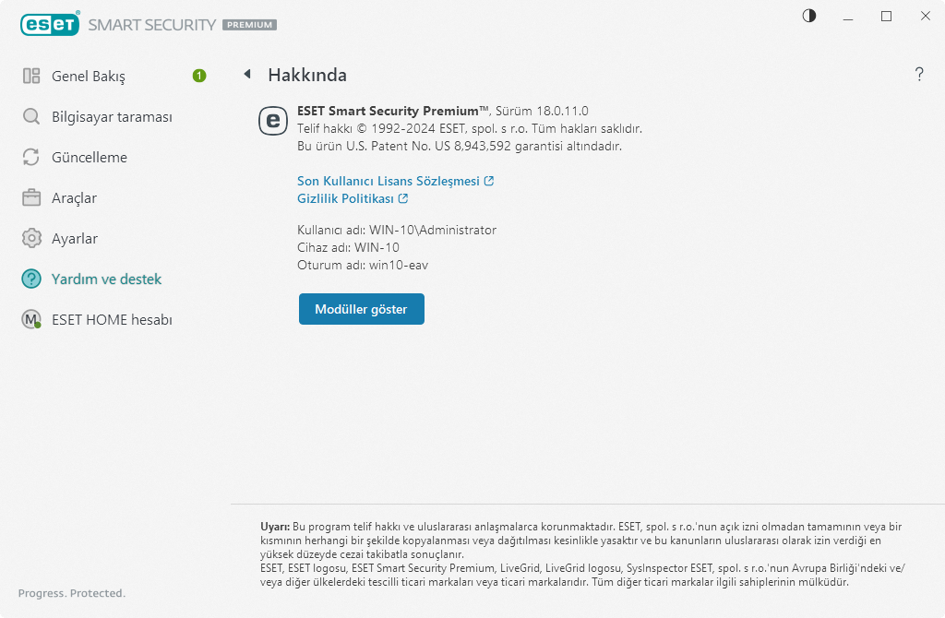Maximize the ESET window

(886, 16)
